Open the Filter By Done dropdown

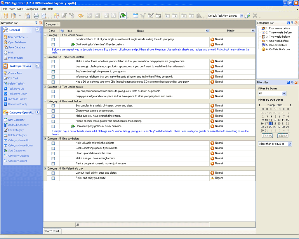[x=284, y=93]
